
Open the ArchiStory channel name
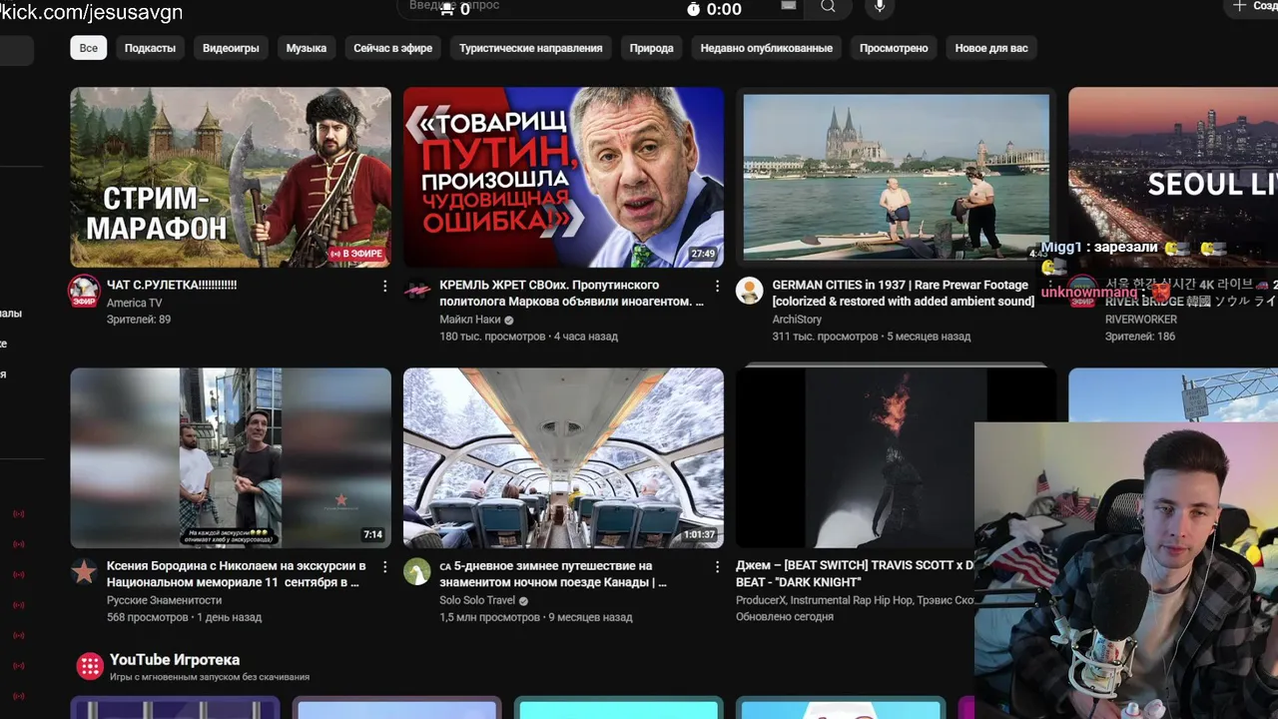797,320
